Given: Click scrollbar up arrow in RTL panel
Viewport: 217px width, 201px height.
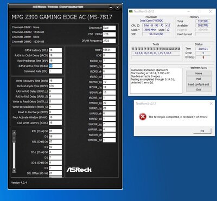Looking at the screenshot, I should click(x=14, y=133).
